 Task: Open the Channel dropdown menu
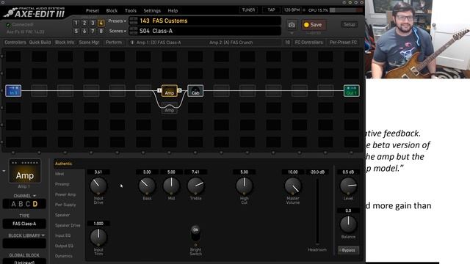[x=24, y=196]
